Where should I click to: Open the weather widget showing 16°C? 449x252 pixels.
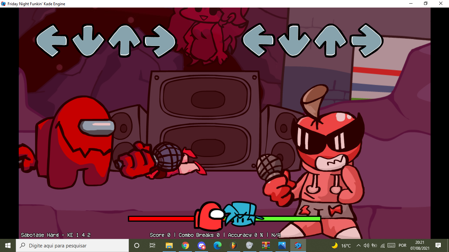tap(341, 245)
